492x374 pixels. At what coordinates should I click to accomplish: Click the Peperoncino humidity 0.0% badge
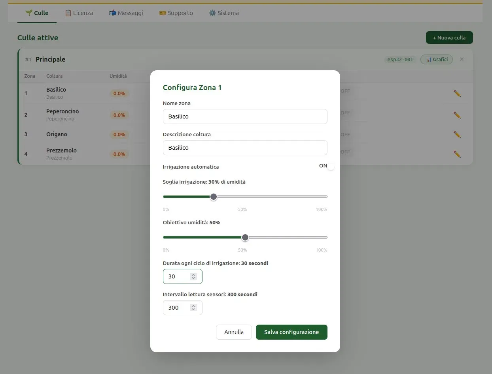(x=119, y=115)
